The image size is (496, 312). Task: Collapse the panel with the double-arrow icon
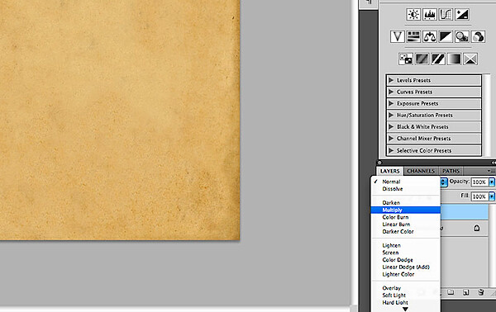(494, 163)
